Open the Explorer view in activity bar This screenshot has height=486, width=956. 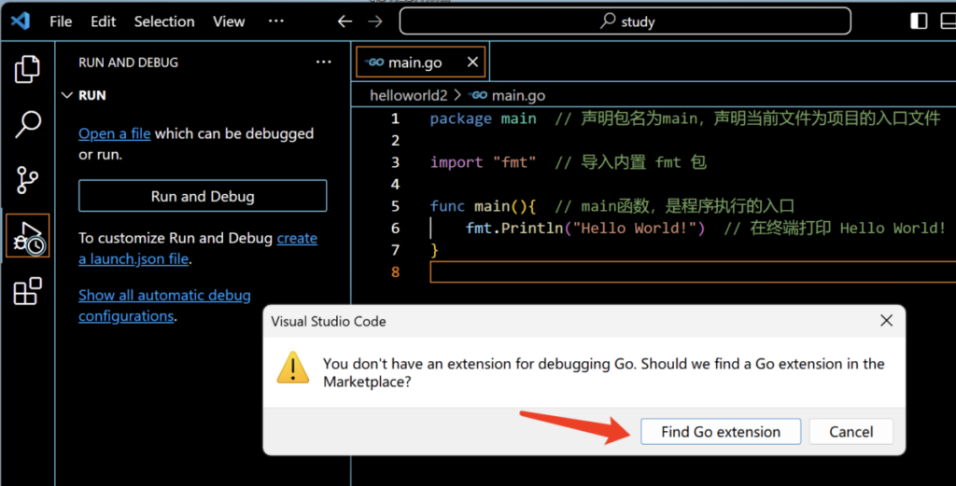pos(27,68)
